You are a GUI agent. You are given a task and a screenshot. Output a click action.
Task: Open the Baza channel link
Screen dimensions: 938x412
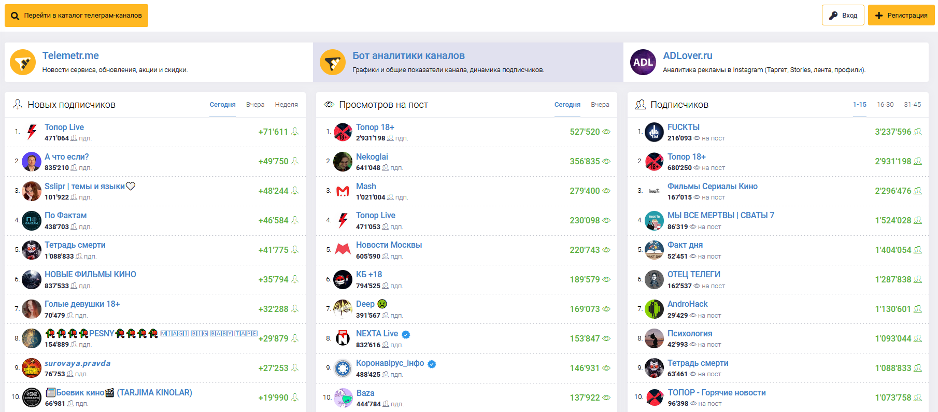click(x=365, y=393)
